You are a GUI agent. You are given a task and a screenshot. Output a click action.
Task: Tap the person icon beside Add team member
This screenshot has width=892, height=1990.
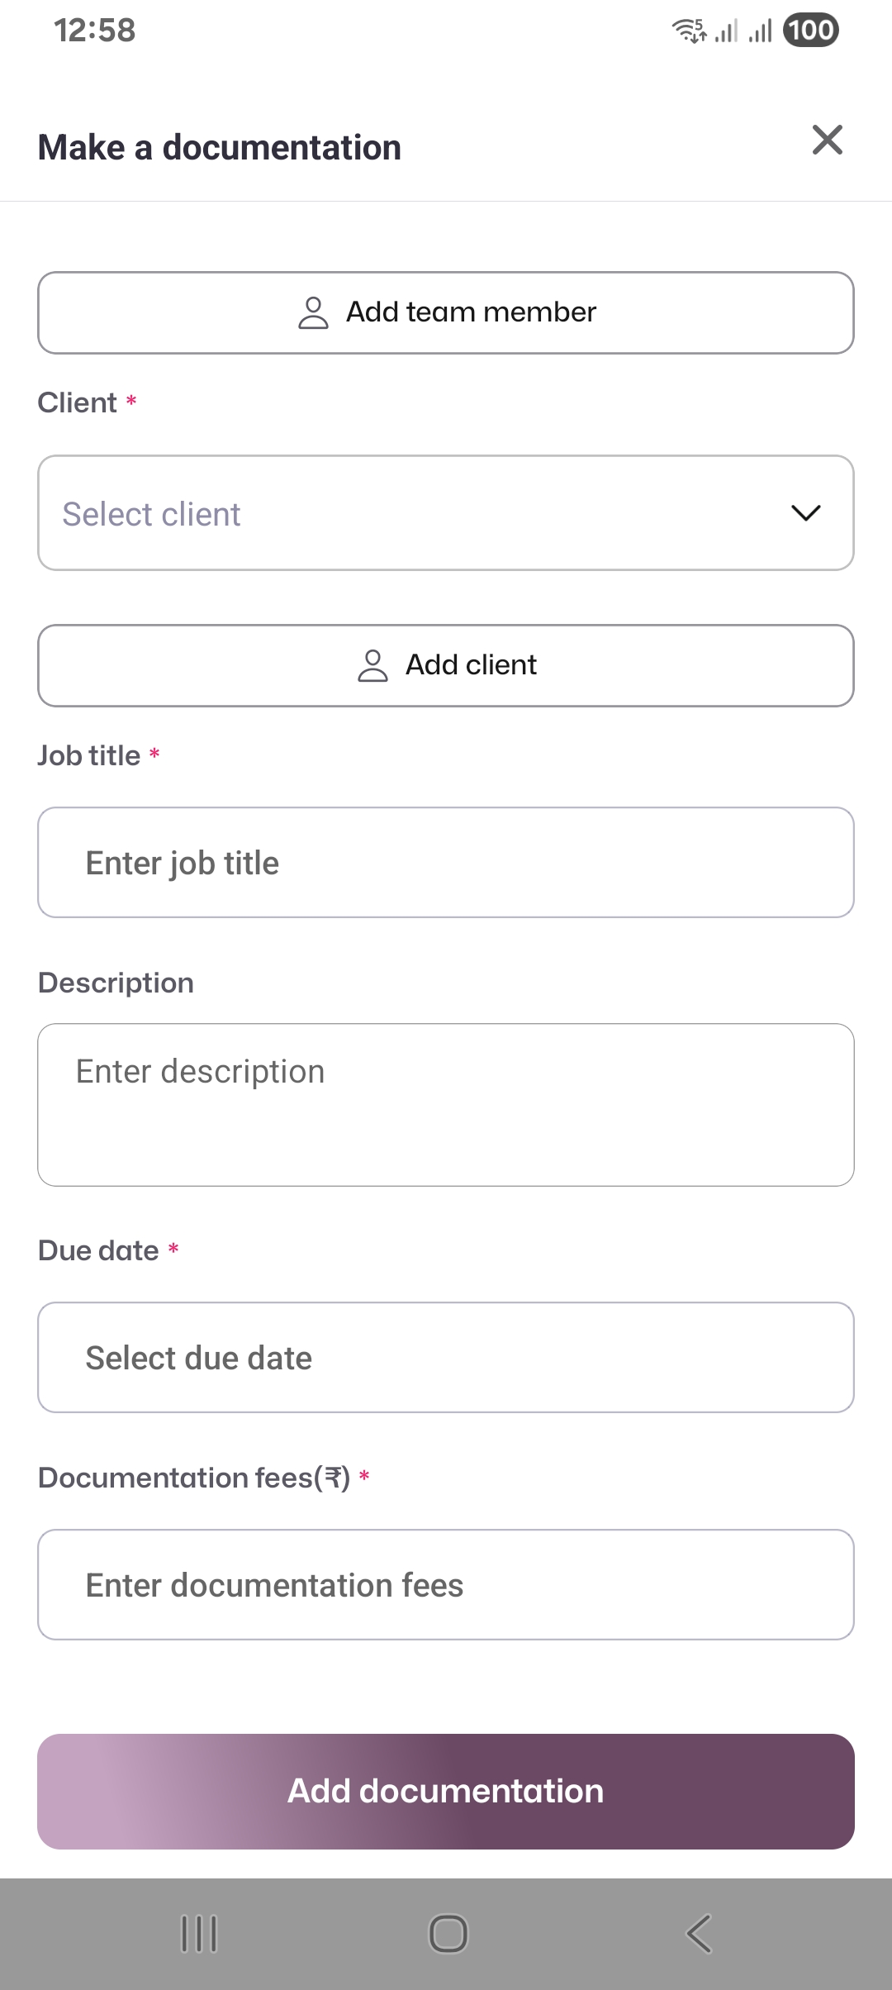coord(313,313)
